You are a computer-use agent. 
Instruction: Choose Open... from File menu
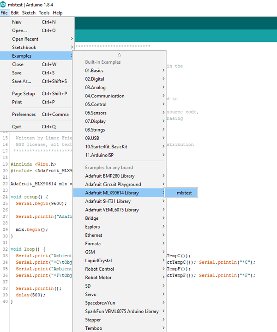pyautogui.click(x=37, y=30)
